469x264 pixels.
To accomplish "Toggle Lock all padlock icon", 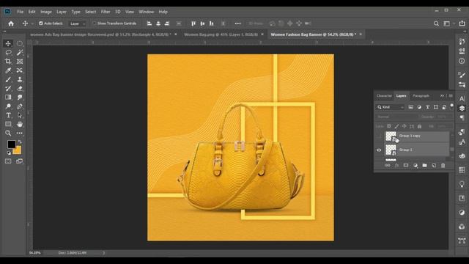I will [419, 126].
